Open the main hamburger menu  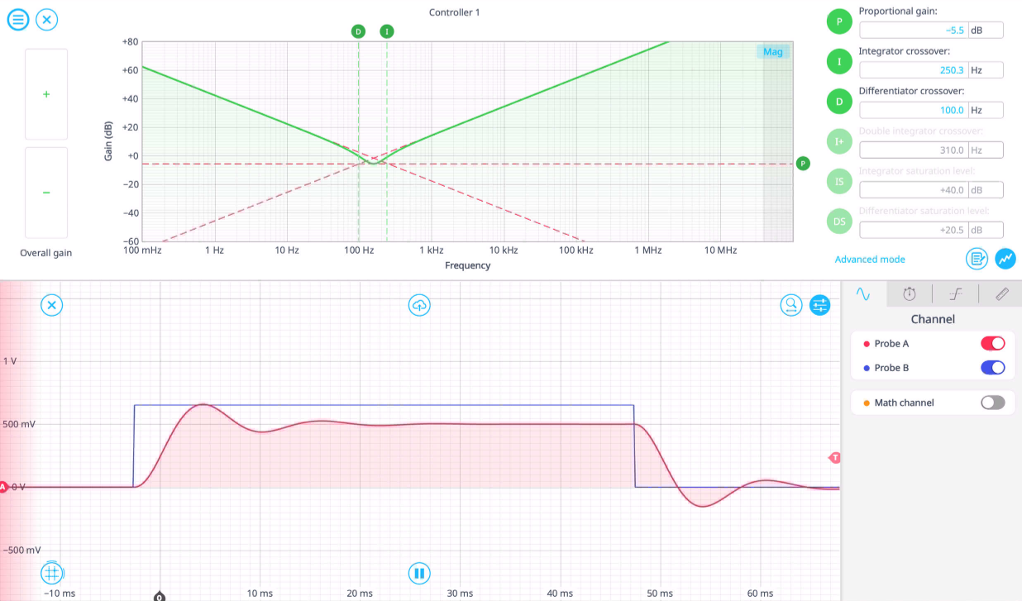pyautogui.click(x=18, y=19)
